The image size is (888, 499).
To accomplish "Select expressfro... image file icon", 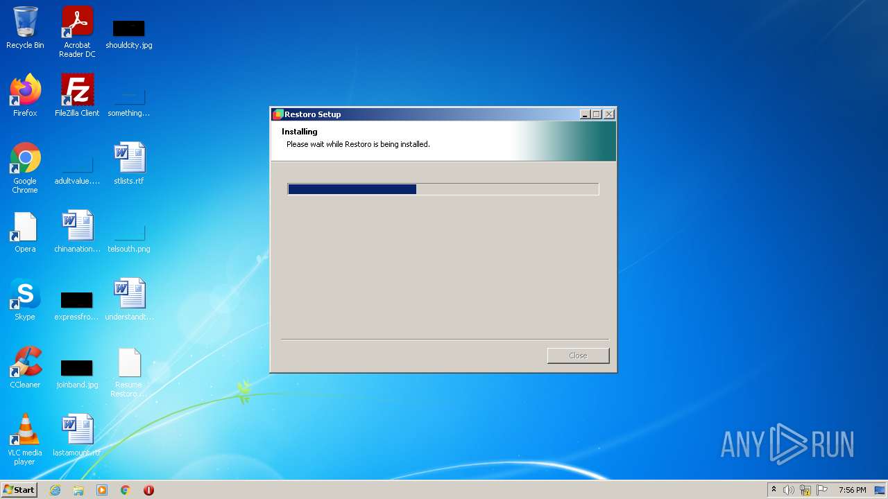I will [77, 305].
